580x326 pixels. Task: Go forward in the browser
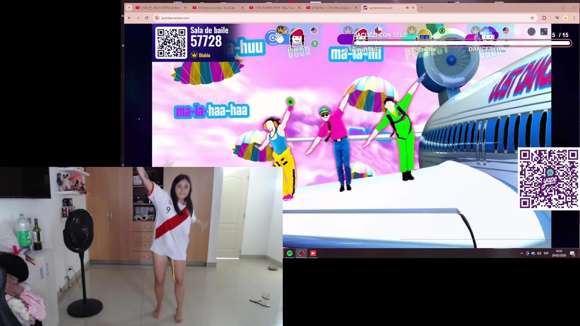(x=138, y=18)
